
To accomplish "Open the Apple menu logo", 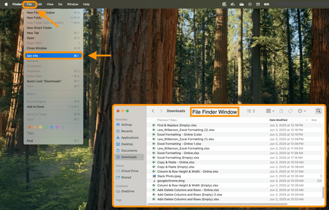I will click(6, 4).
